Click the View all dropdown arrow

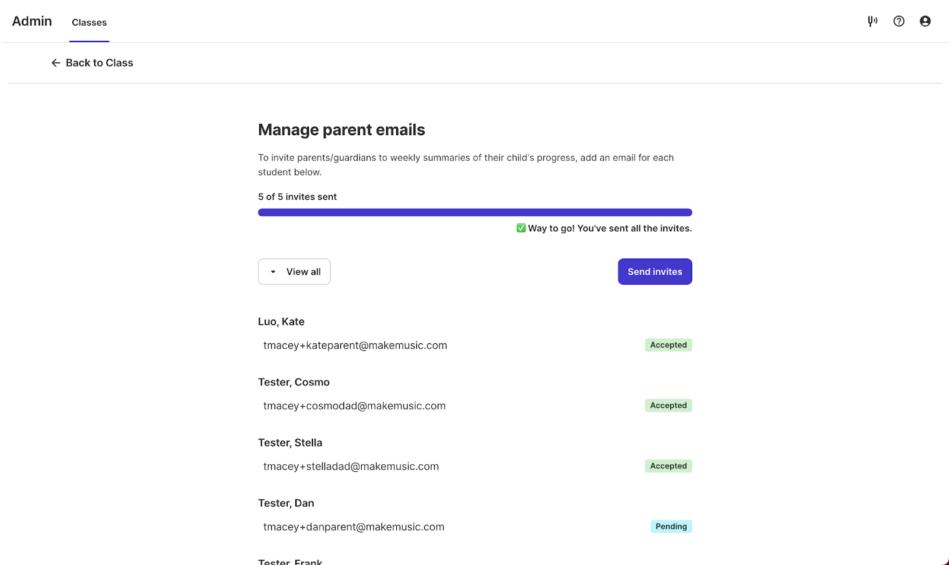[273, 272]
